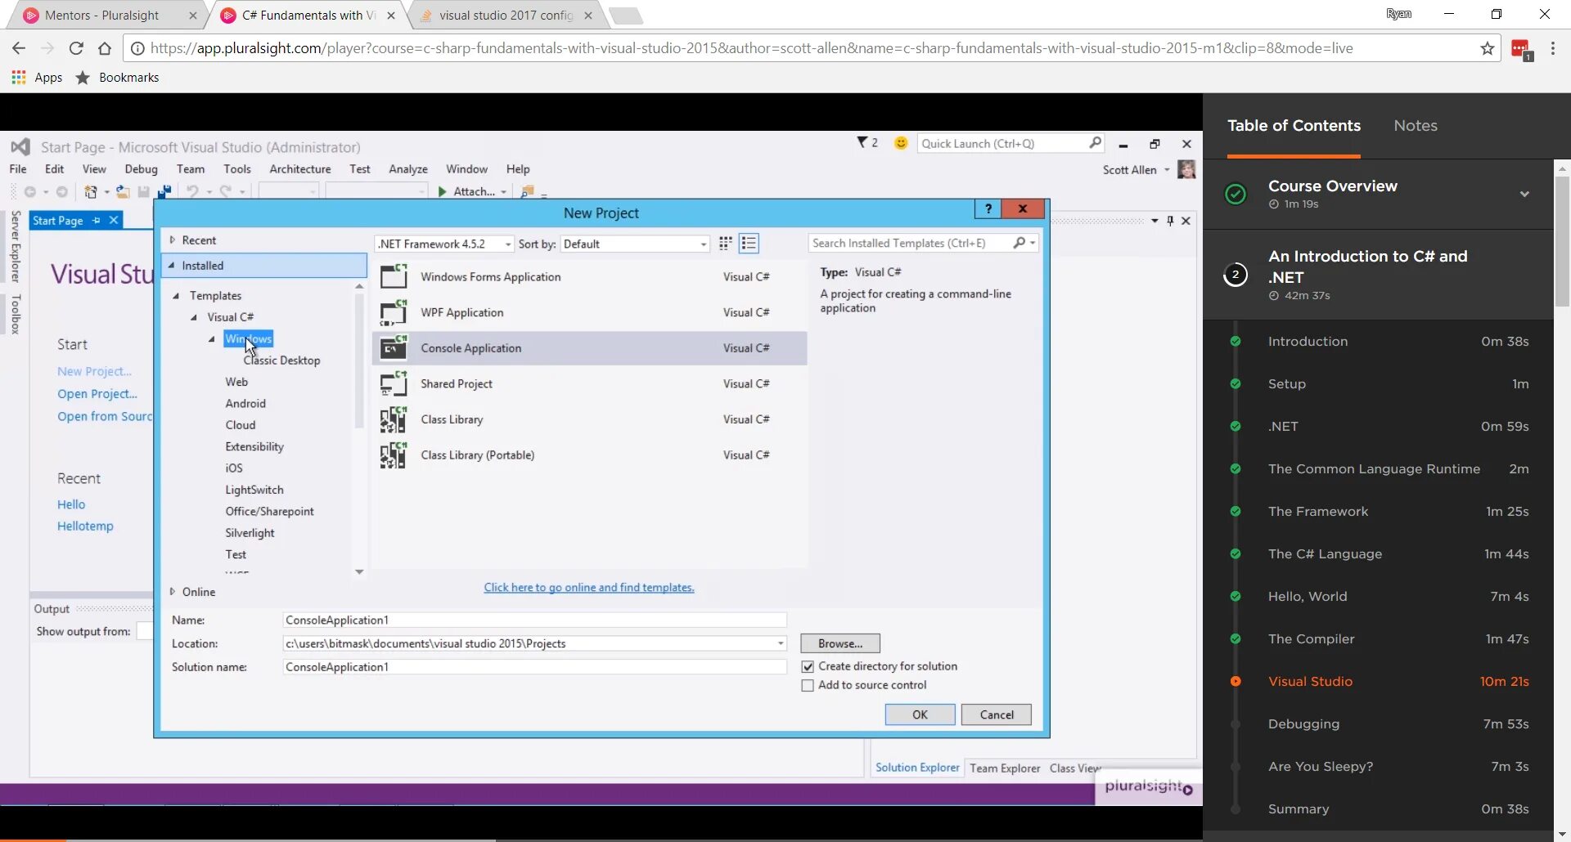
Task: Select the Silverlight templates tree item
Action: click(250, 533)
